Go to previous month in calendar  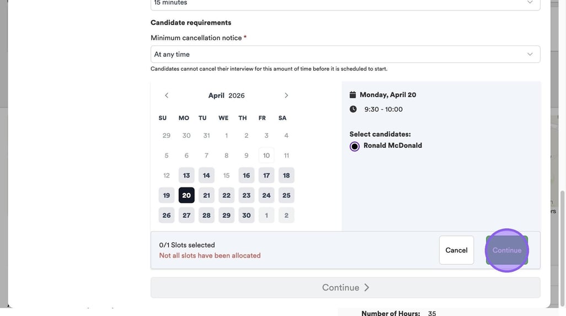[x=167, y=95]
